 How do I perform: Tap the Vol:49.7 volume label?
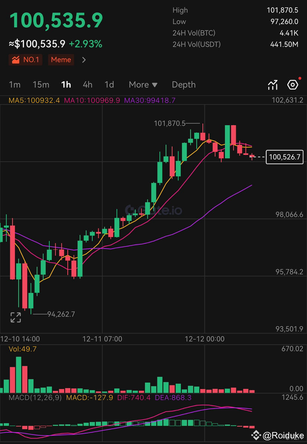pyautogui.click(x=23, y=349)
